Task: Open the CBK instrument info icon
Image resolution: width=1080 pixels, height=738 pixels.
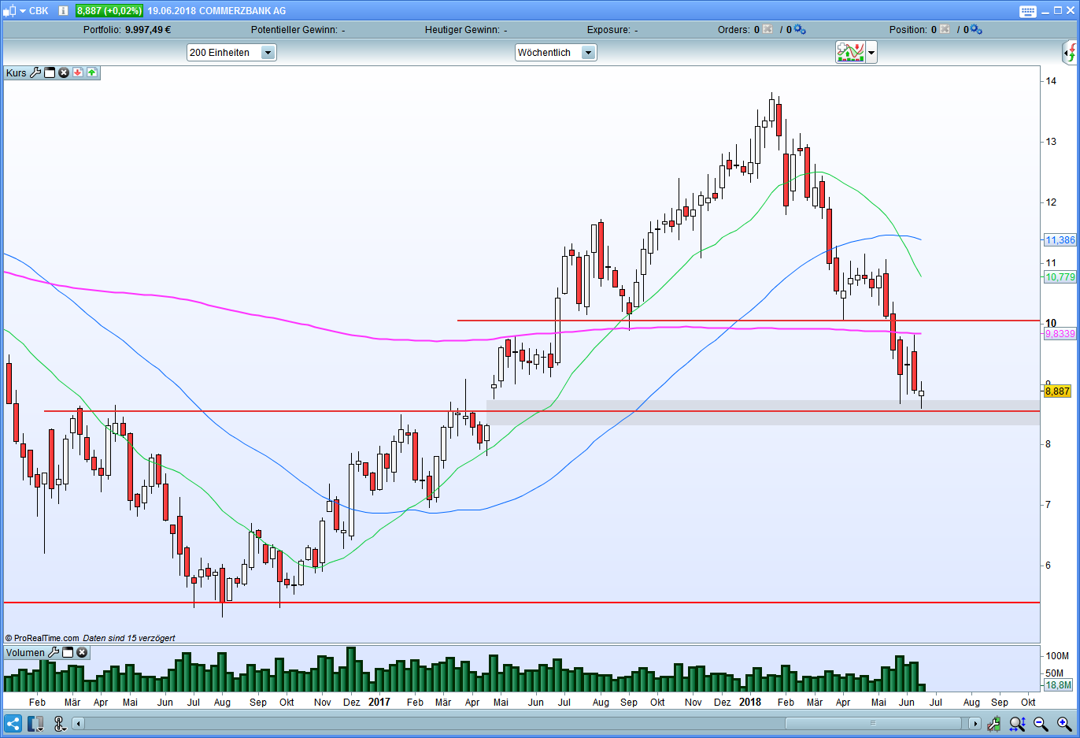Action: 63,11
